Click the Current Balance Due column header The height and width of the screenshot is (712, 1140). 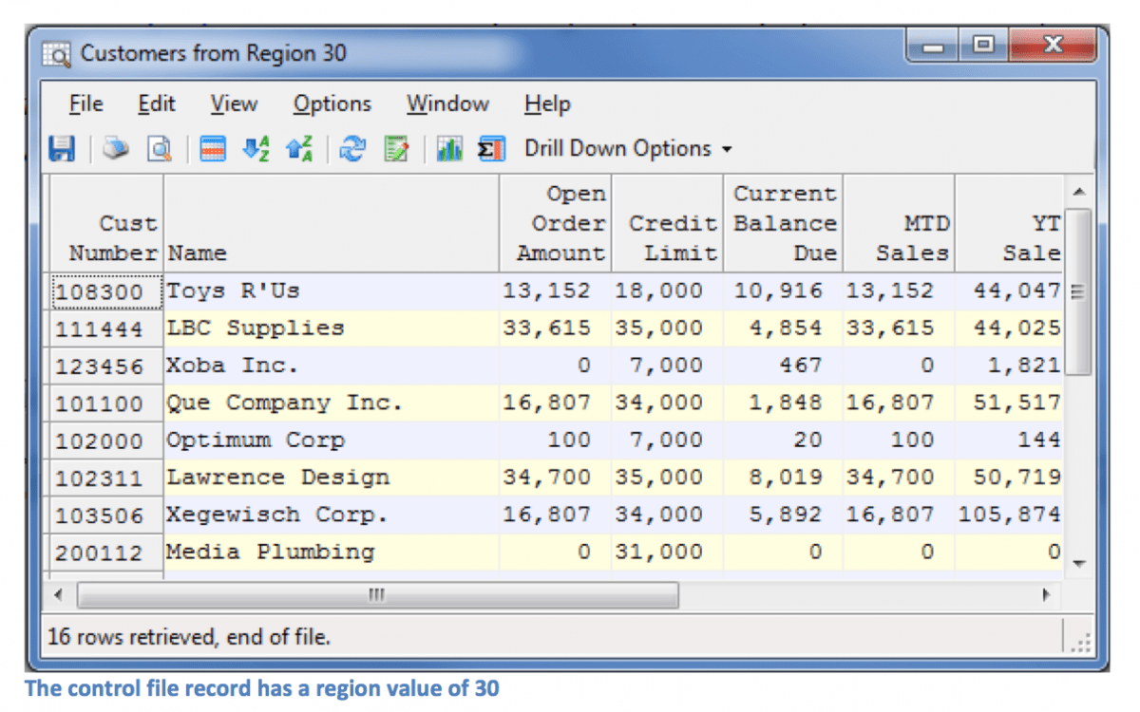pos(785,223)
